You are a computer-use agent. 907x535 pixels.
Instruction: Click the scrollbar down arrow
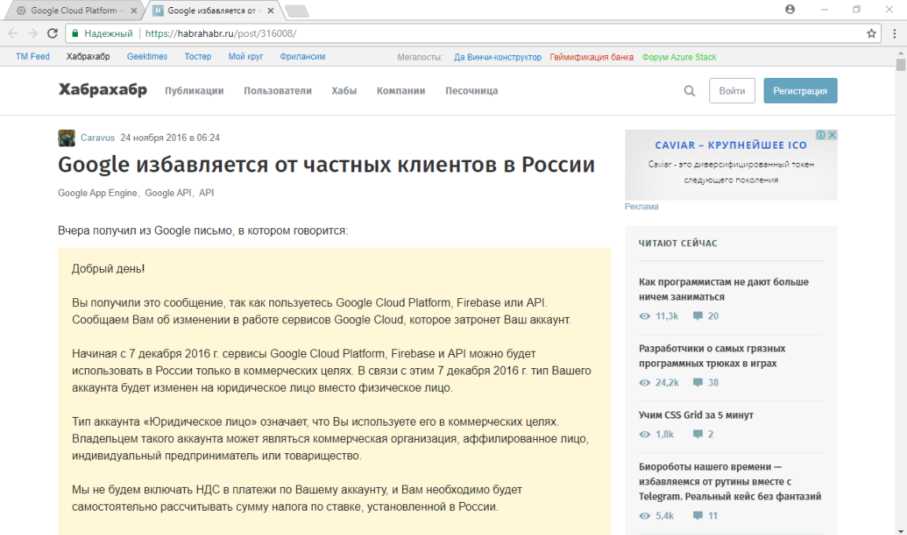click(901, 531)
